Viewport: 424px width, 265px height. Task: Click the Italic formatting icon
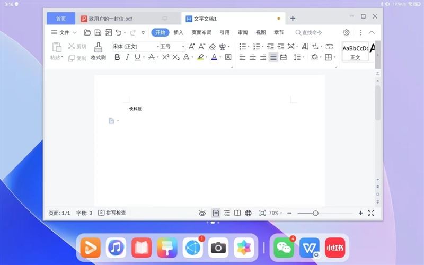point(127,57)
